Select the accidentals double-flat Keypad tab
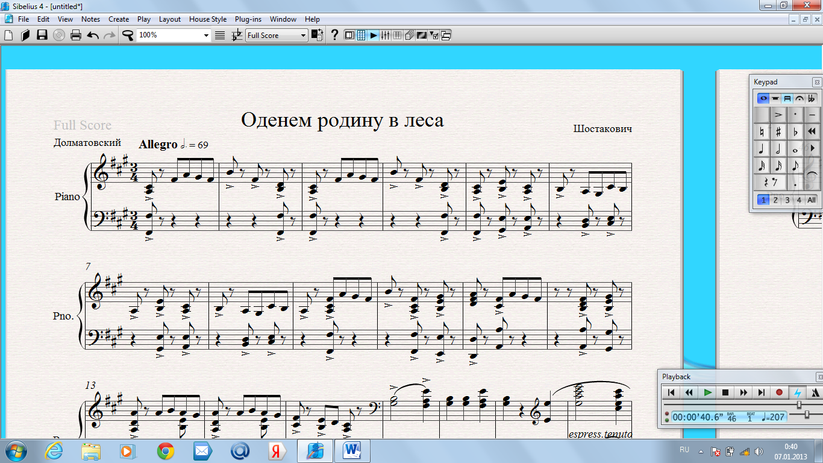The image size is (823, 463). click(x=811, y=98)
